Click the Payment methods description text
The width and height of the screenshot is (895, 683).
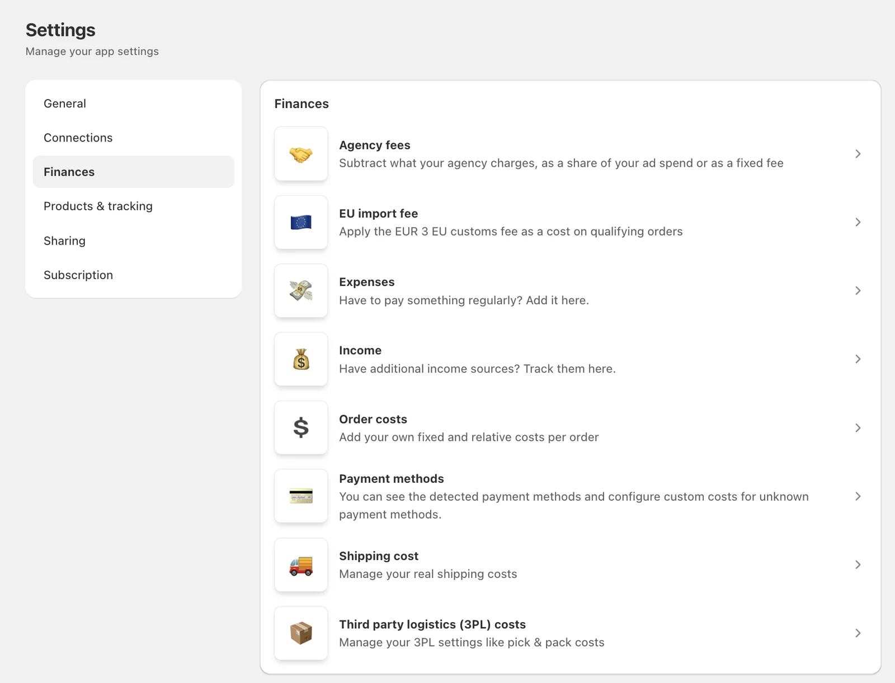[574, 505]
